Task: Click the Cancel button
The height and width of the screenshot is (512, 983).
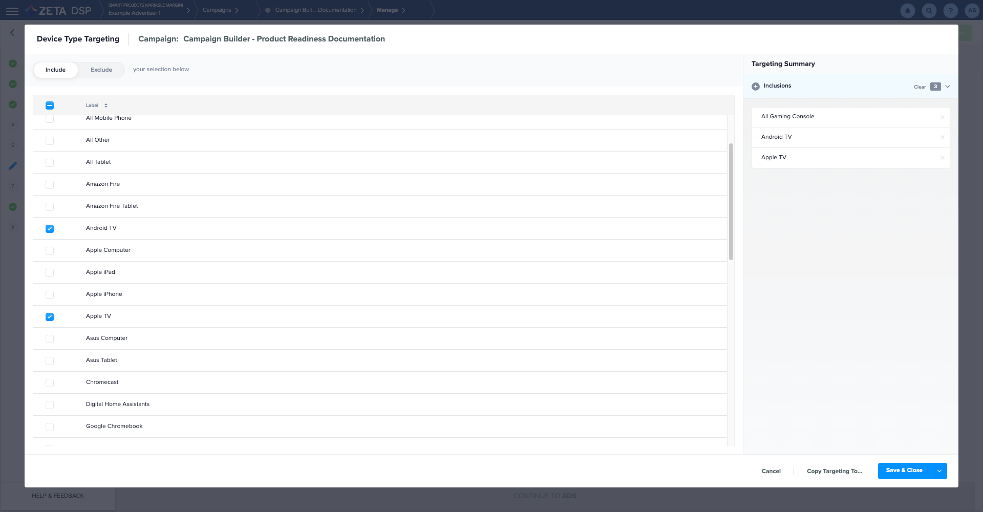Action: [x=771, y=471]
